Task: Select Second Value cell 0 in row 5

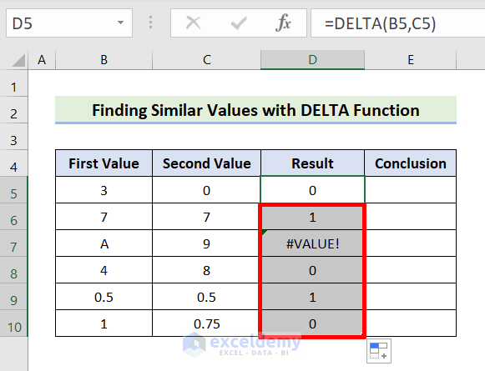Action: (x=207, y=190)
